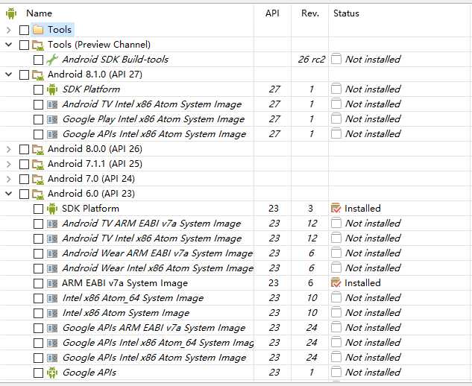This screenshot has width=472, height=386.
Task: Click the Installed text in the API 23 SDK Platform row
Action: (362, 208)
